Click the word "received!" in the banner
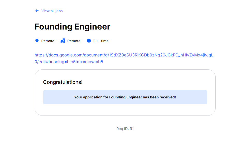 pos(167,97)
